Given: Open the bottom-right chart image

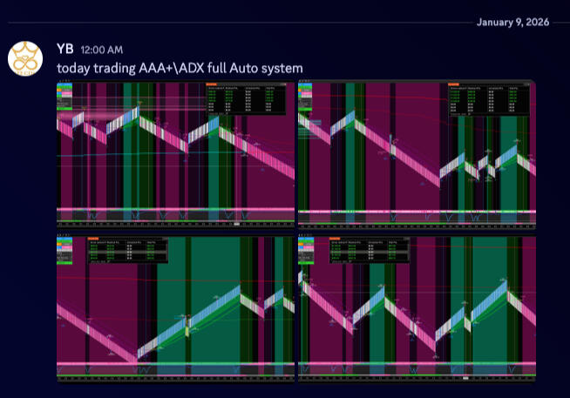Looking at the screenshot, I should [416, 307].
